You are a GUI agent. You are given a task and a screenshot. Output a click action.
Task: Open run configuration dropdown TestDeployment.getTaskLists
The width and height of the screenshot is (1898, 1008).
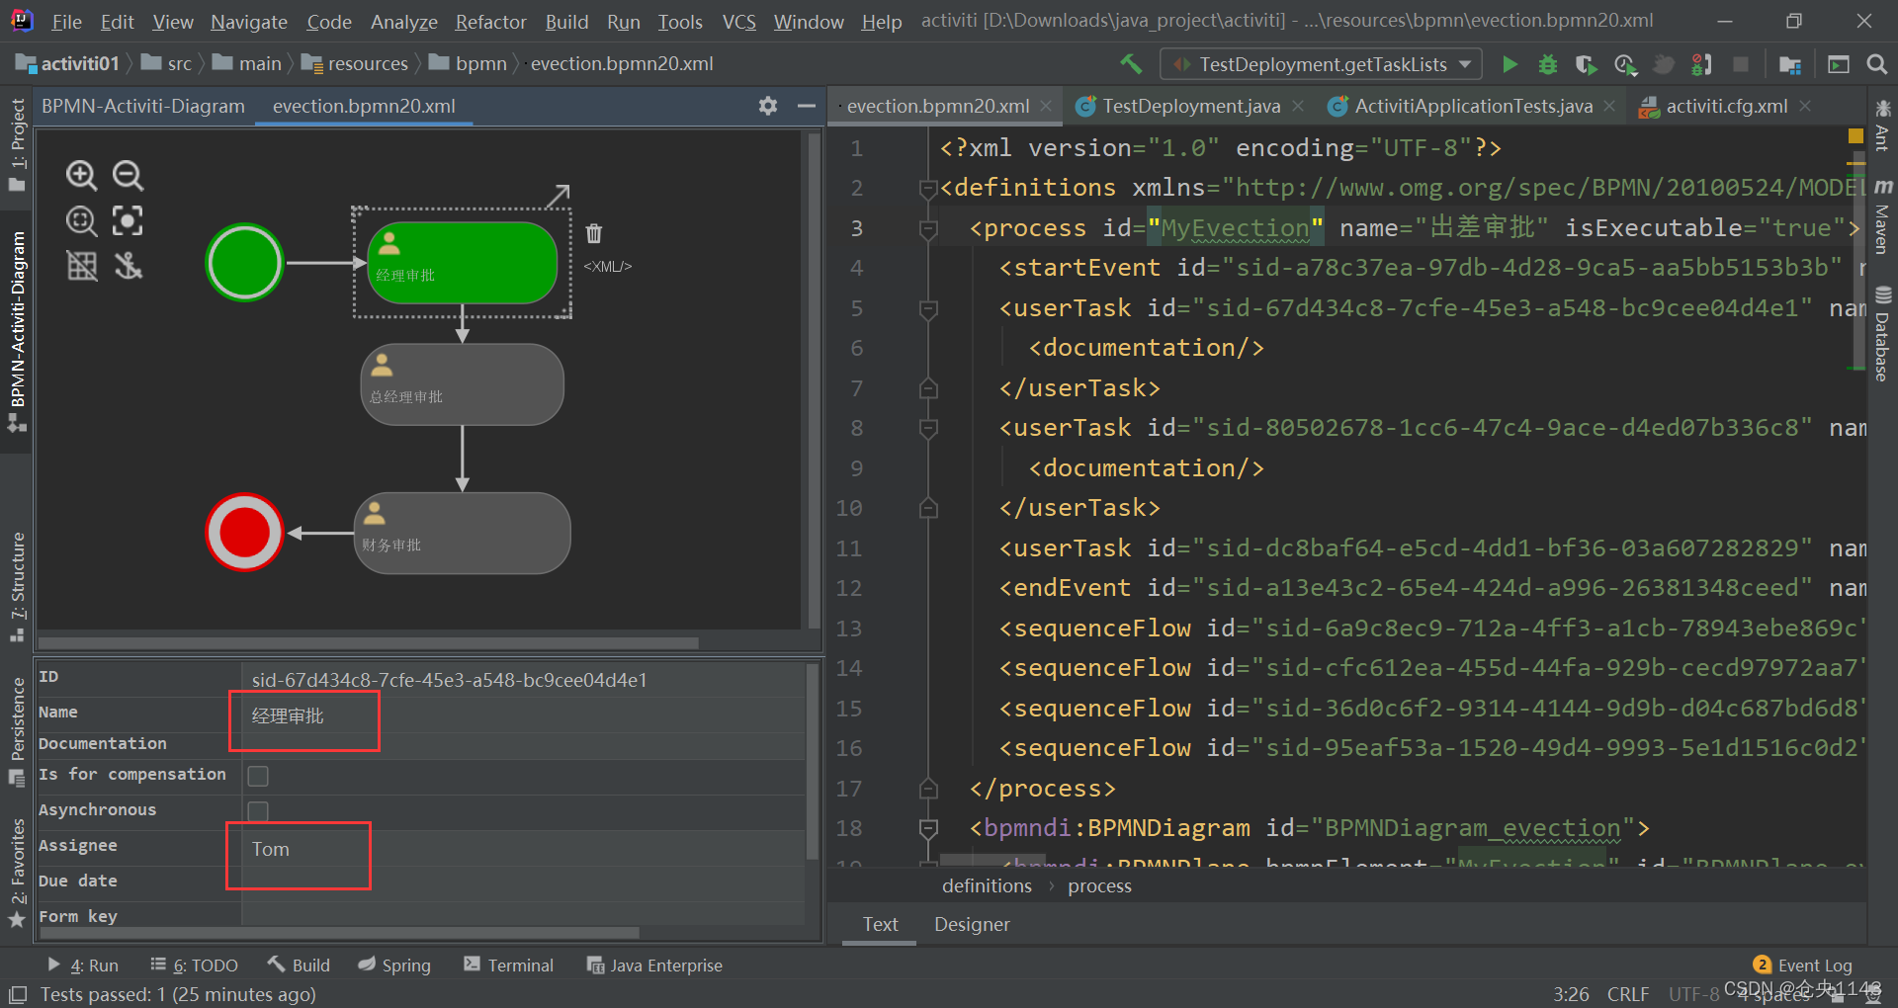coord(1322,64)
